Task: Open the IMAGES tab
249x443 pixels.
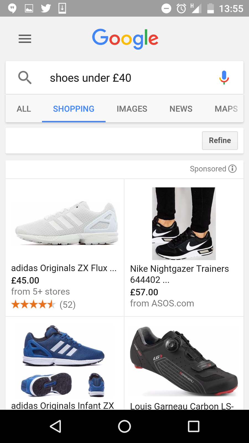Action: [132, 109]
